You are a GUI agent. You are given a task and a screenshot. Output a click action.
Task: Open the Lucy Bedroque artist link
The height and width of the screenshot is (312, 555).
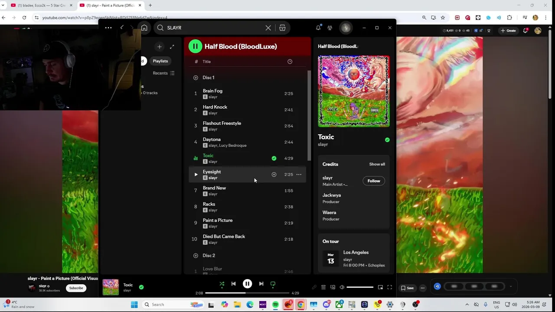(233, 146)
